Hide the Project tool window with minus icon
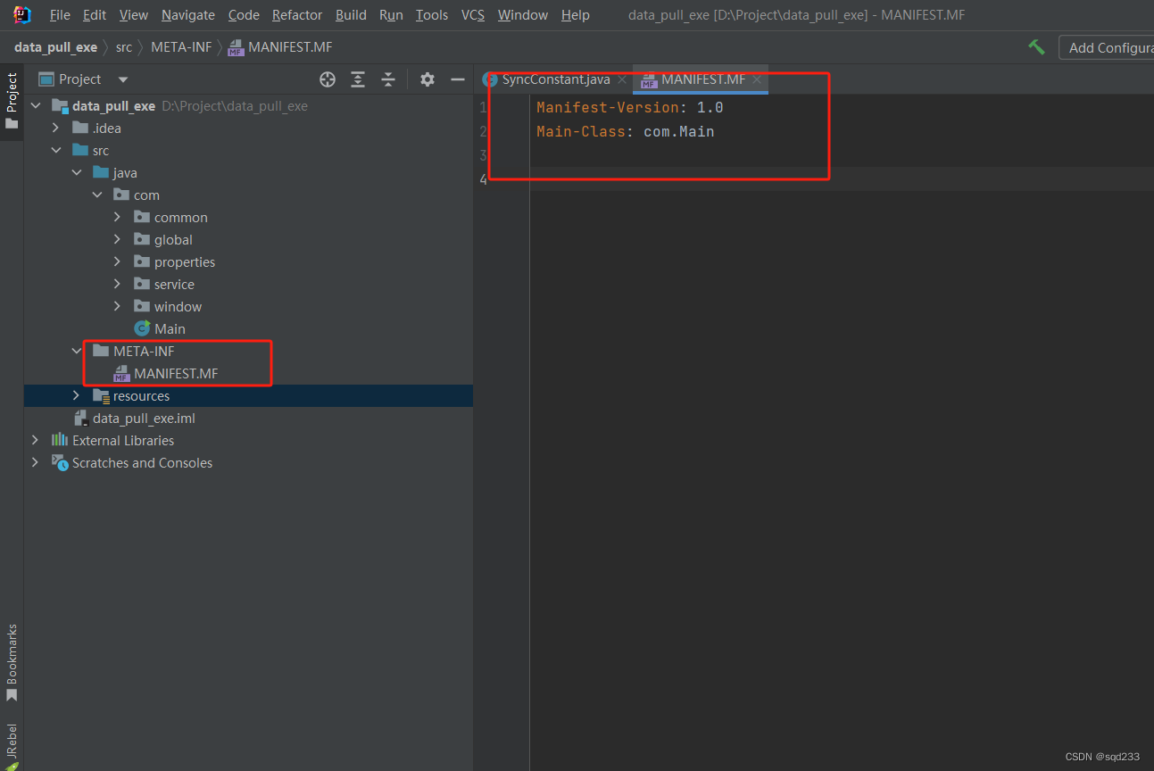 pyautogui.click(x=458, y=79)
